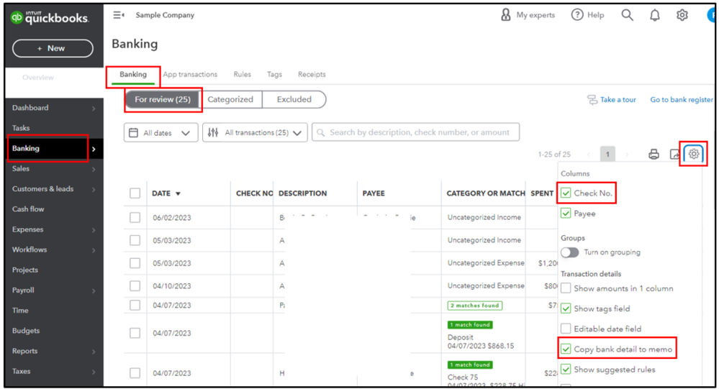Click Go to bank register link
The width and height of the screenshot is (719, 389).
click(682, 99)
